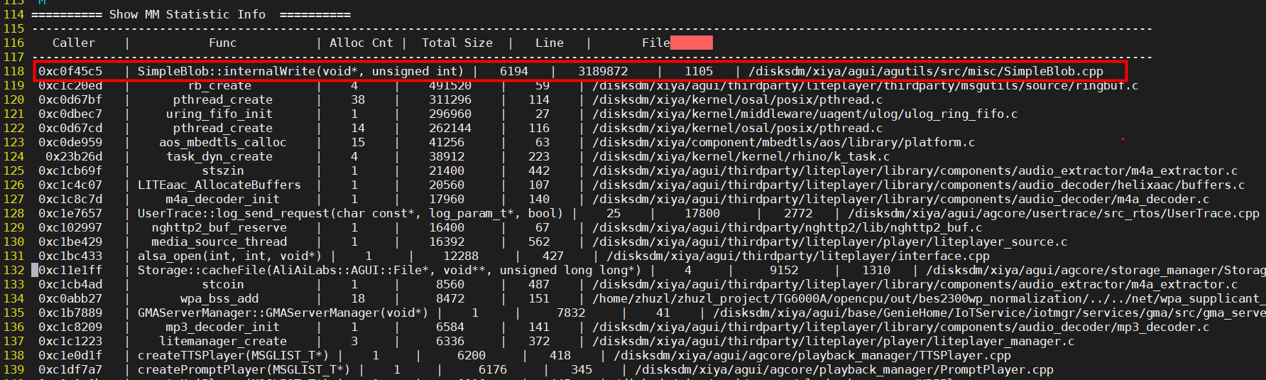Click the stszin function name
The image size is (1266, 380).
coord(223,170)
